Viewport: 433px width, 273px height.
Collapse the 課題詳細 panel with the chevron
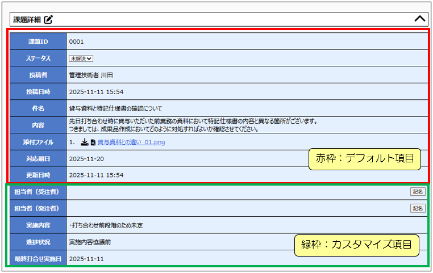tap(419, 19)
